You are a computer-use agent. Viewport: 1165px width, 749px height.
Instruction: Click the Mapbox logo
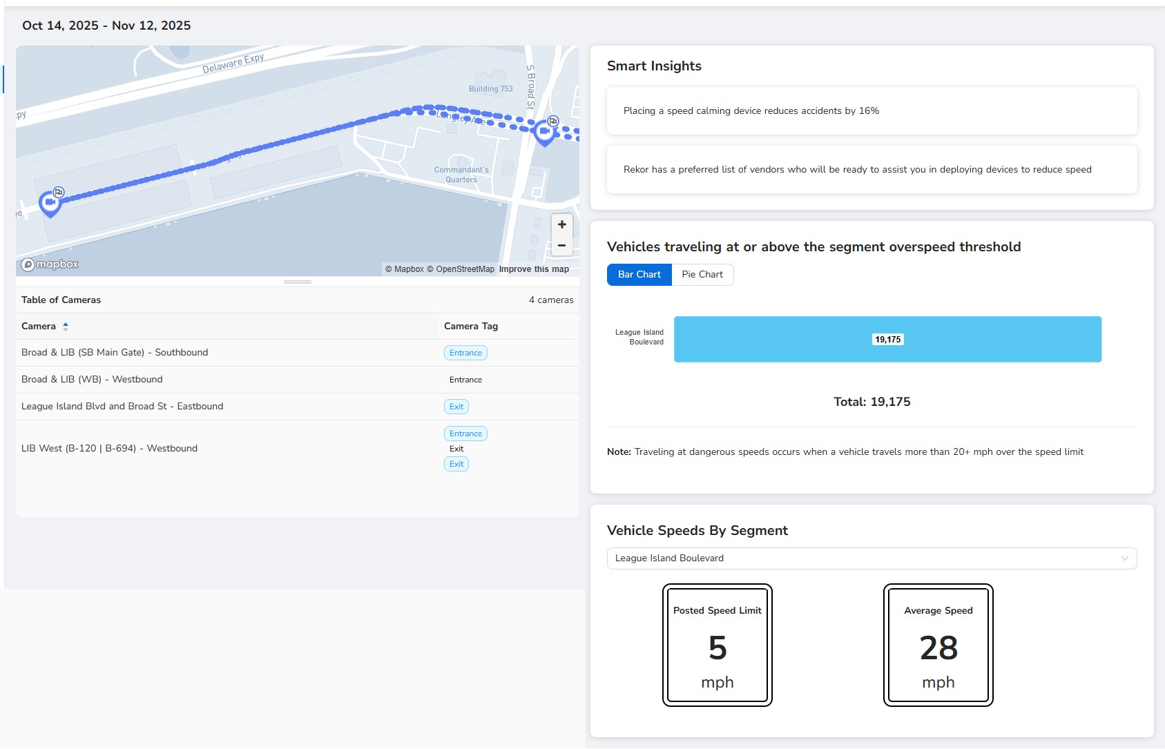[50, 264]
